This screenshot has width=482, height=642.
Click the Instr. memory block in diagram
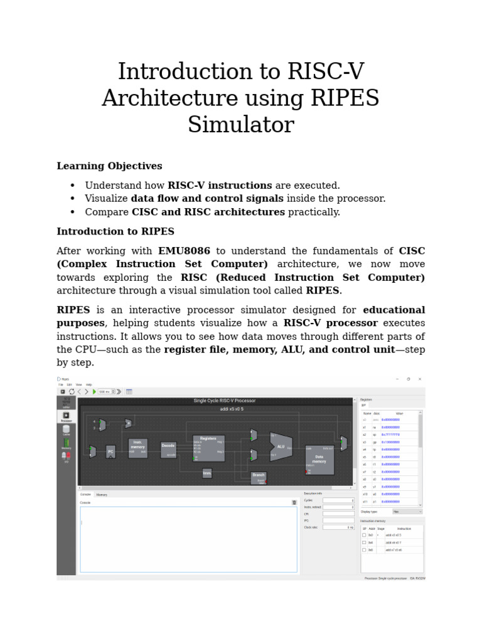tap(137, 448)
